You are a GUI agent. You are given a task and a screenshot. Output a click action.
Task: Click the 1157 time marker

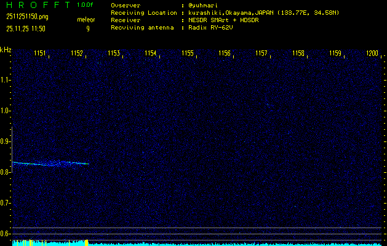[261, 54]
